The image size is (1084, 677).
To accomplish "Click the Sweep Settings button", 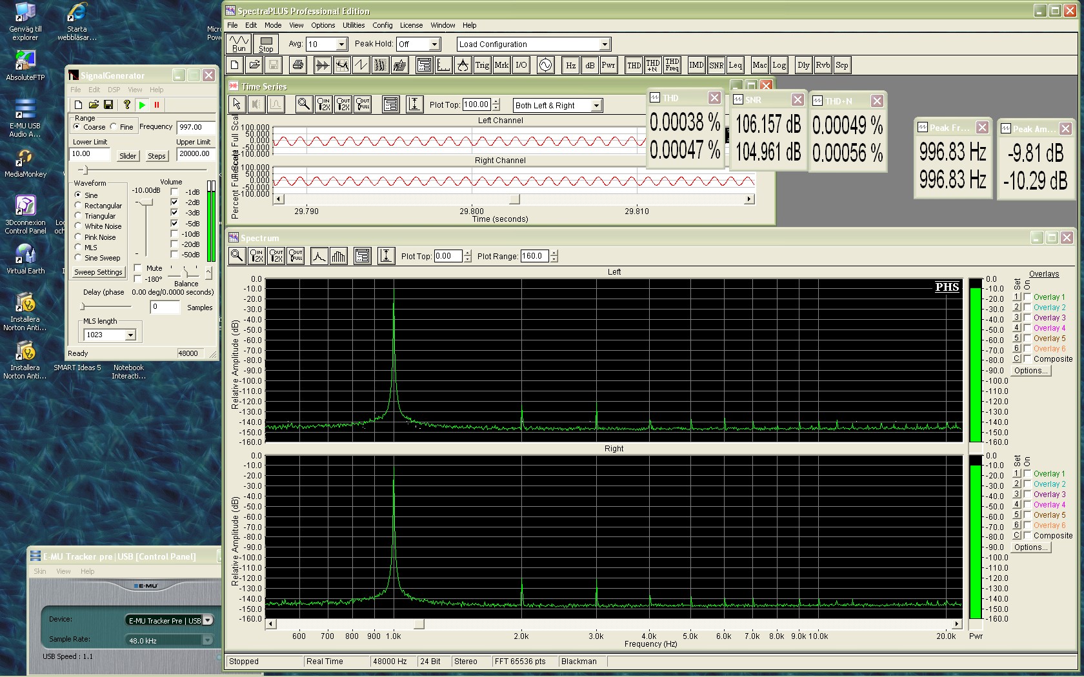I will pyautogui.click(x=98, y=272).
